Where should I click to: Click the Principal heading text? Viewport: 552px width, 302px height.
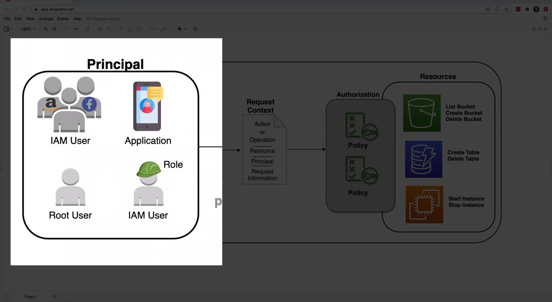point(115,64)
